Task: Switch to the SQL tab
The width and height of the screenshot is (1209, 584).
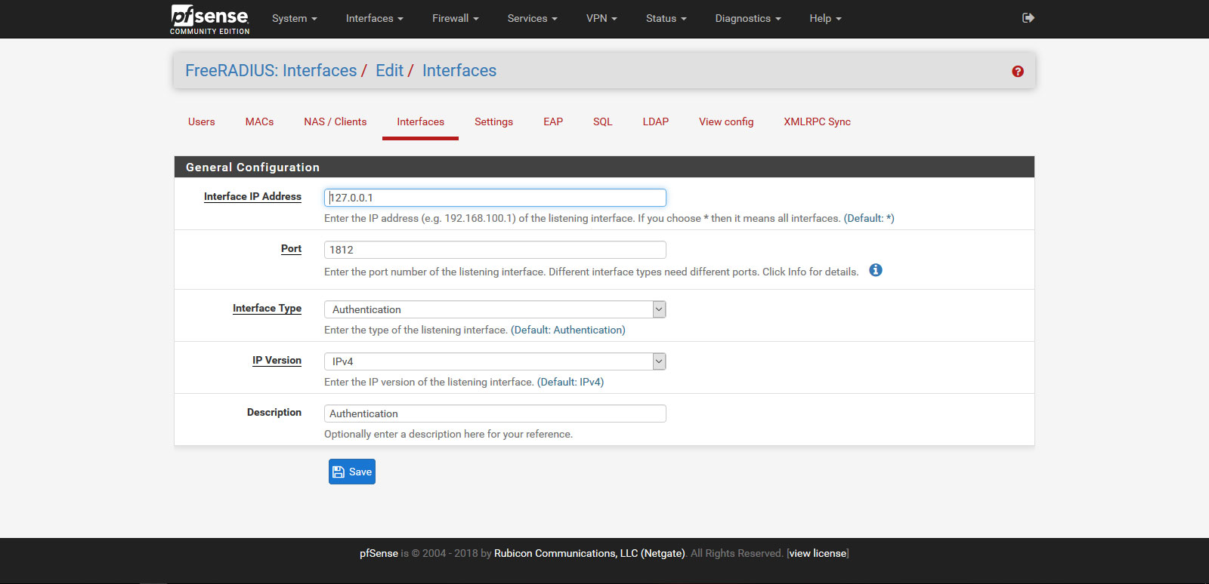Action: point(603,121)
